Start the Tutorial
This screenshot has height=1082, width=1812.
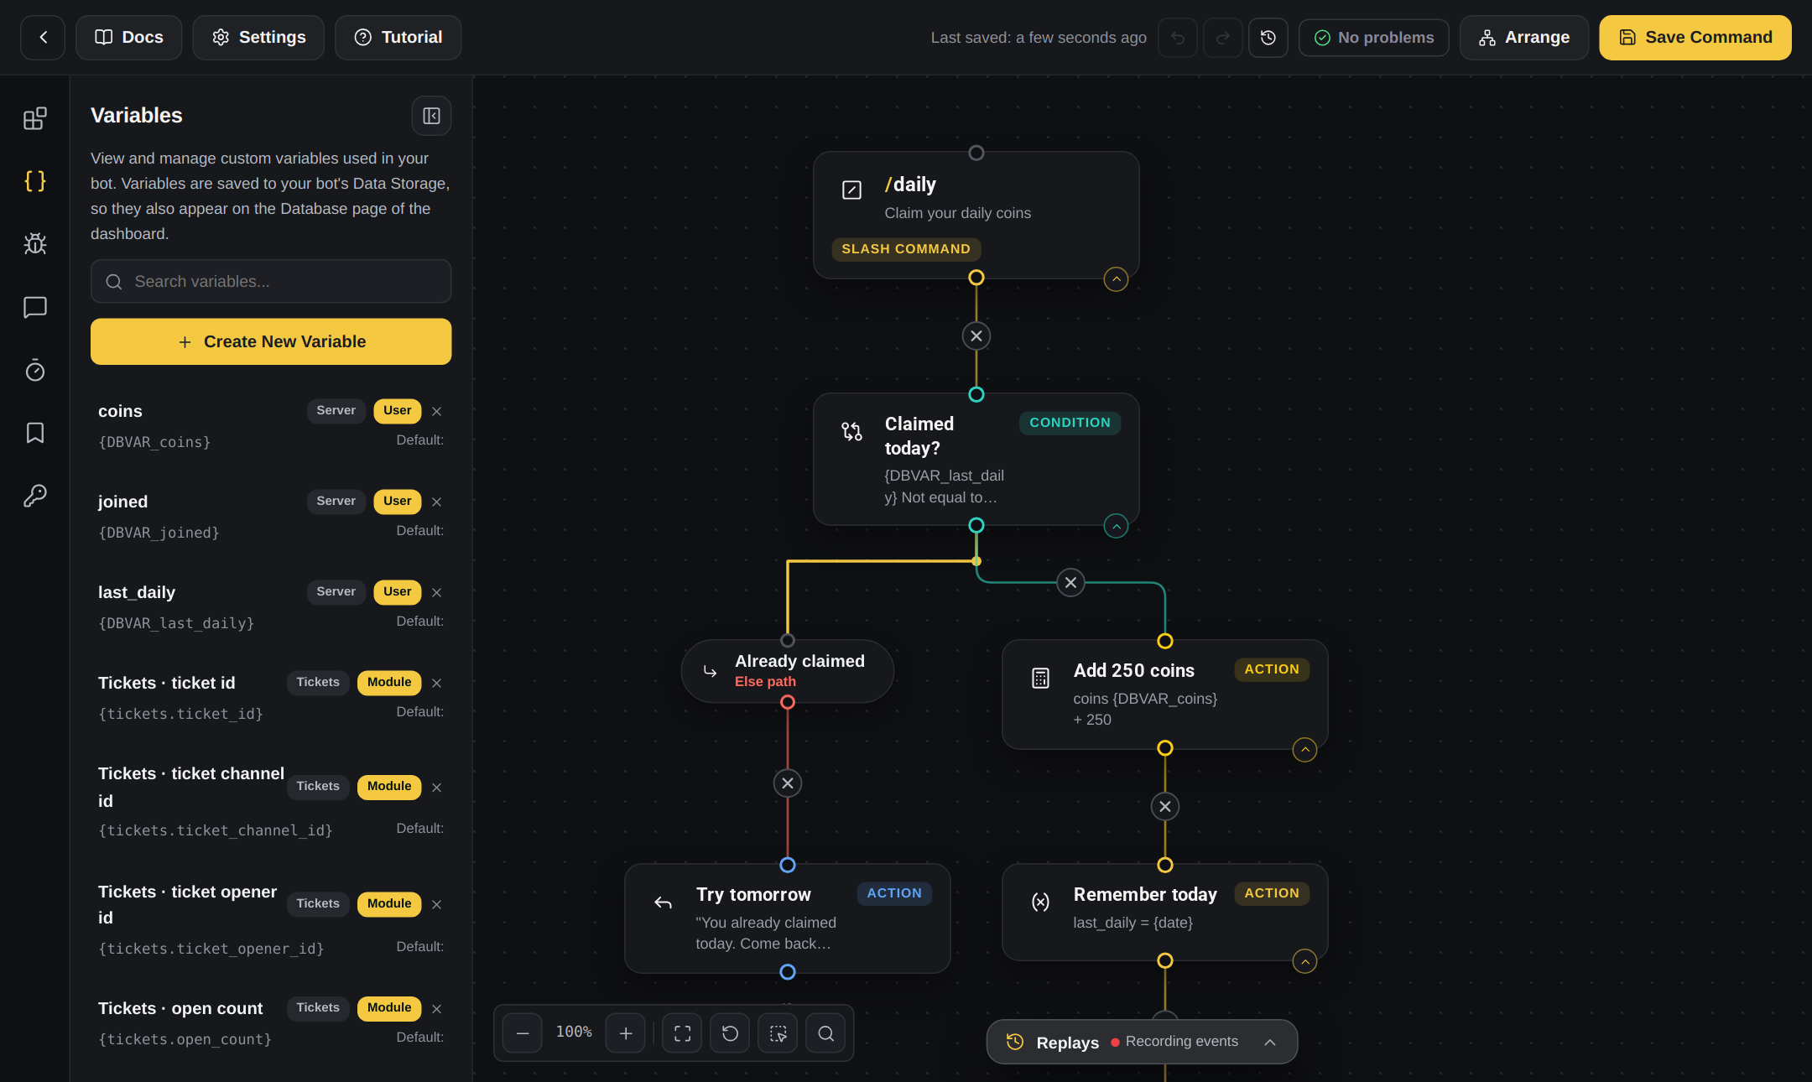click(x=398, y=38)
